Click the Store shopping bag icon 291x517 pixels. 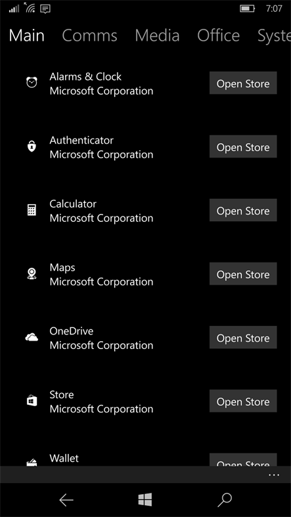32,401
